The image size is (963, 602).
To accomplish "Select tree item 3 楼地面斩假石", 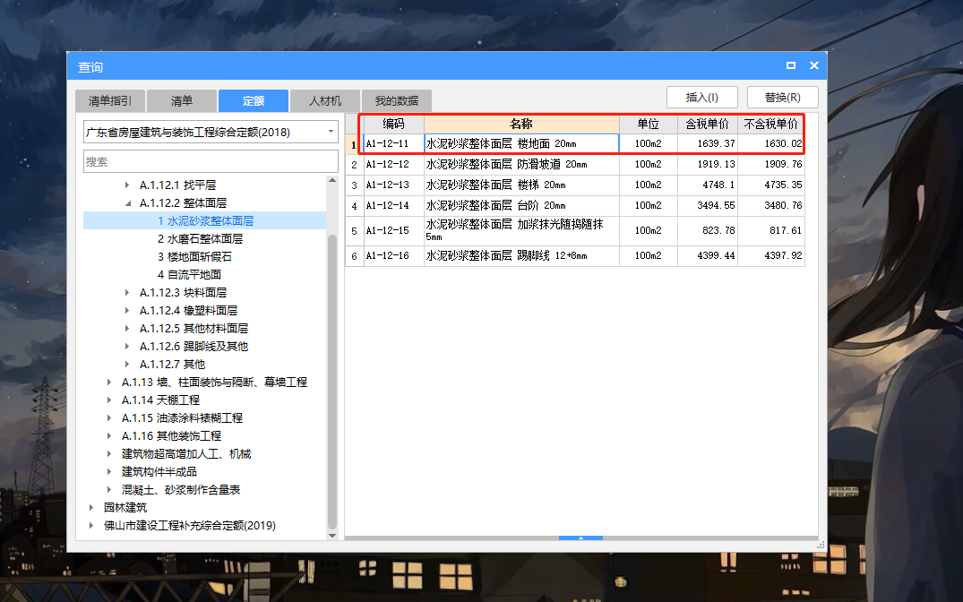I will [194, 257].
